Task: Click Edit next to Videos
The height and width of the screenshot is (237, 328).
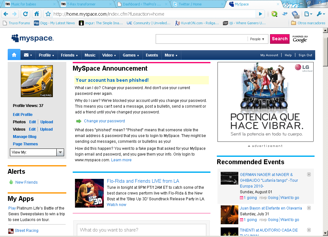Action: [32, 129]
